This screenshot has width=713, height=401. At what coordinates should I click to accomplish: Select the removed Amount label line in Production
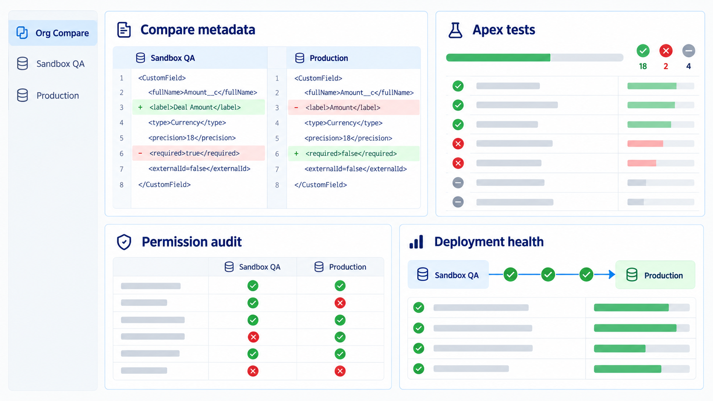(x=354, y=107)
